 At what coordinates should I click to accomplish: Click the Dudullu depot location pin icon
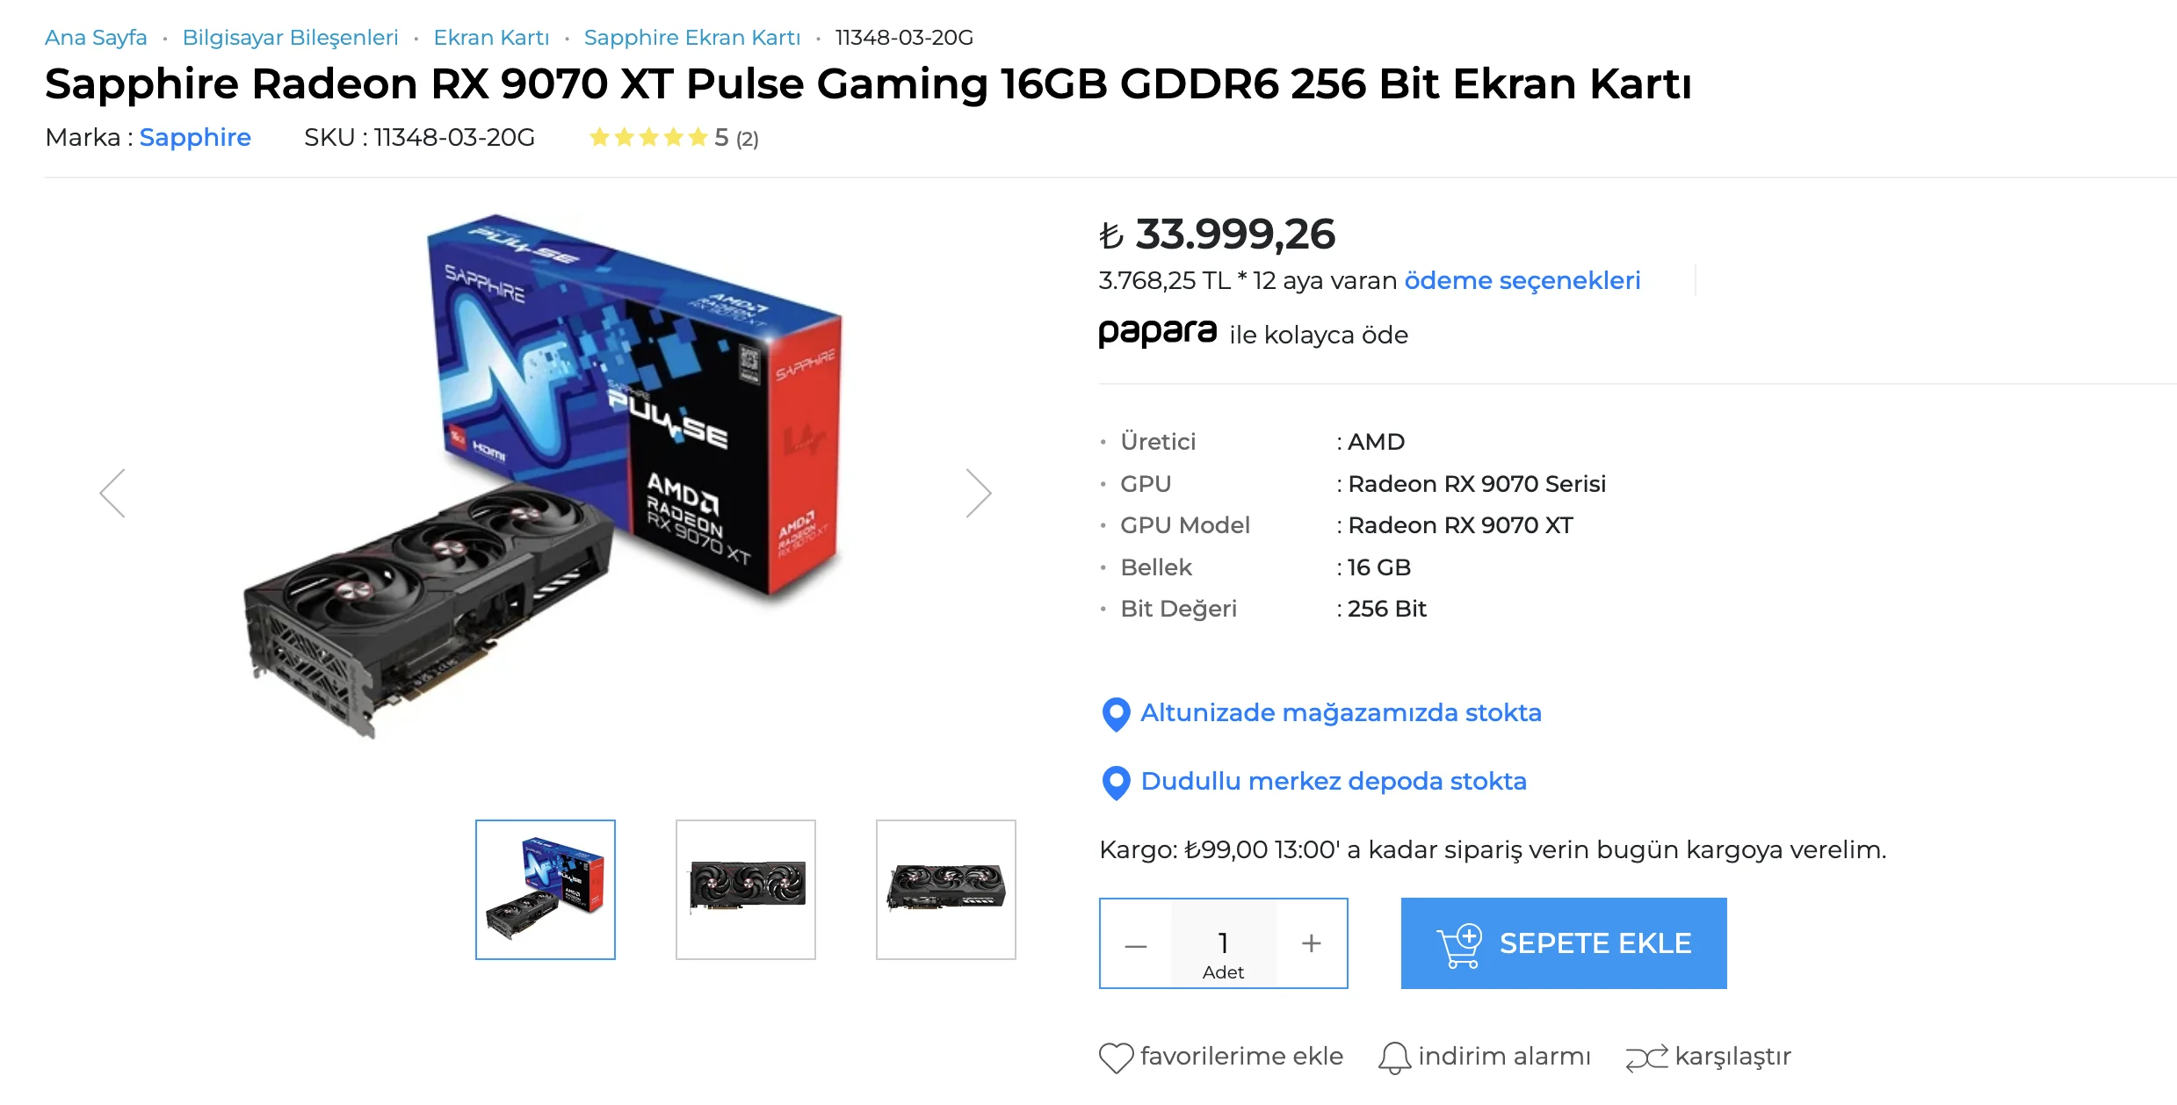(1116, 783)
